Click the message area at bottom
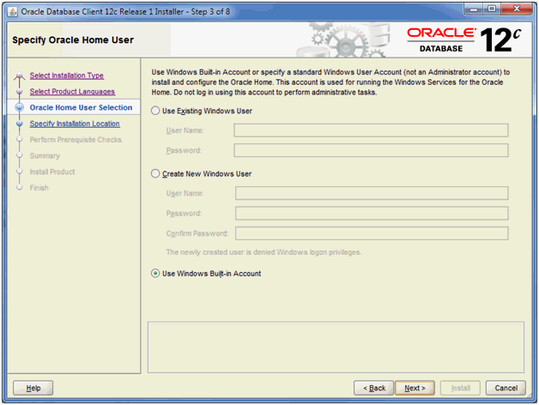This screenshot has height=405, width=539. [336, 348]
